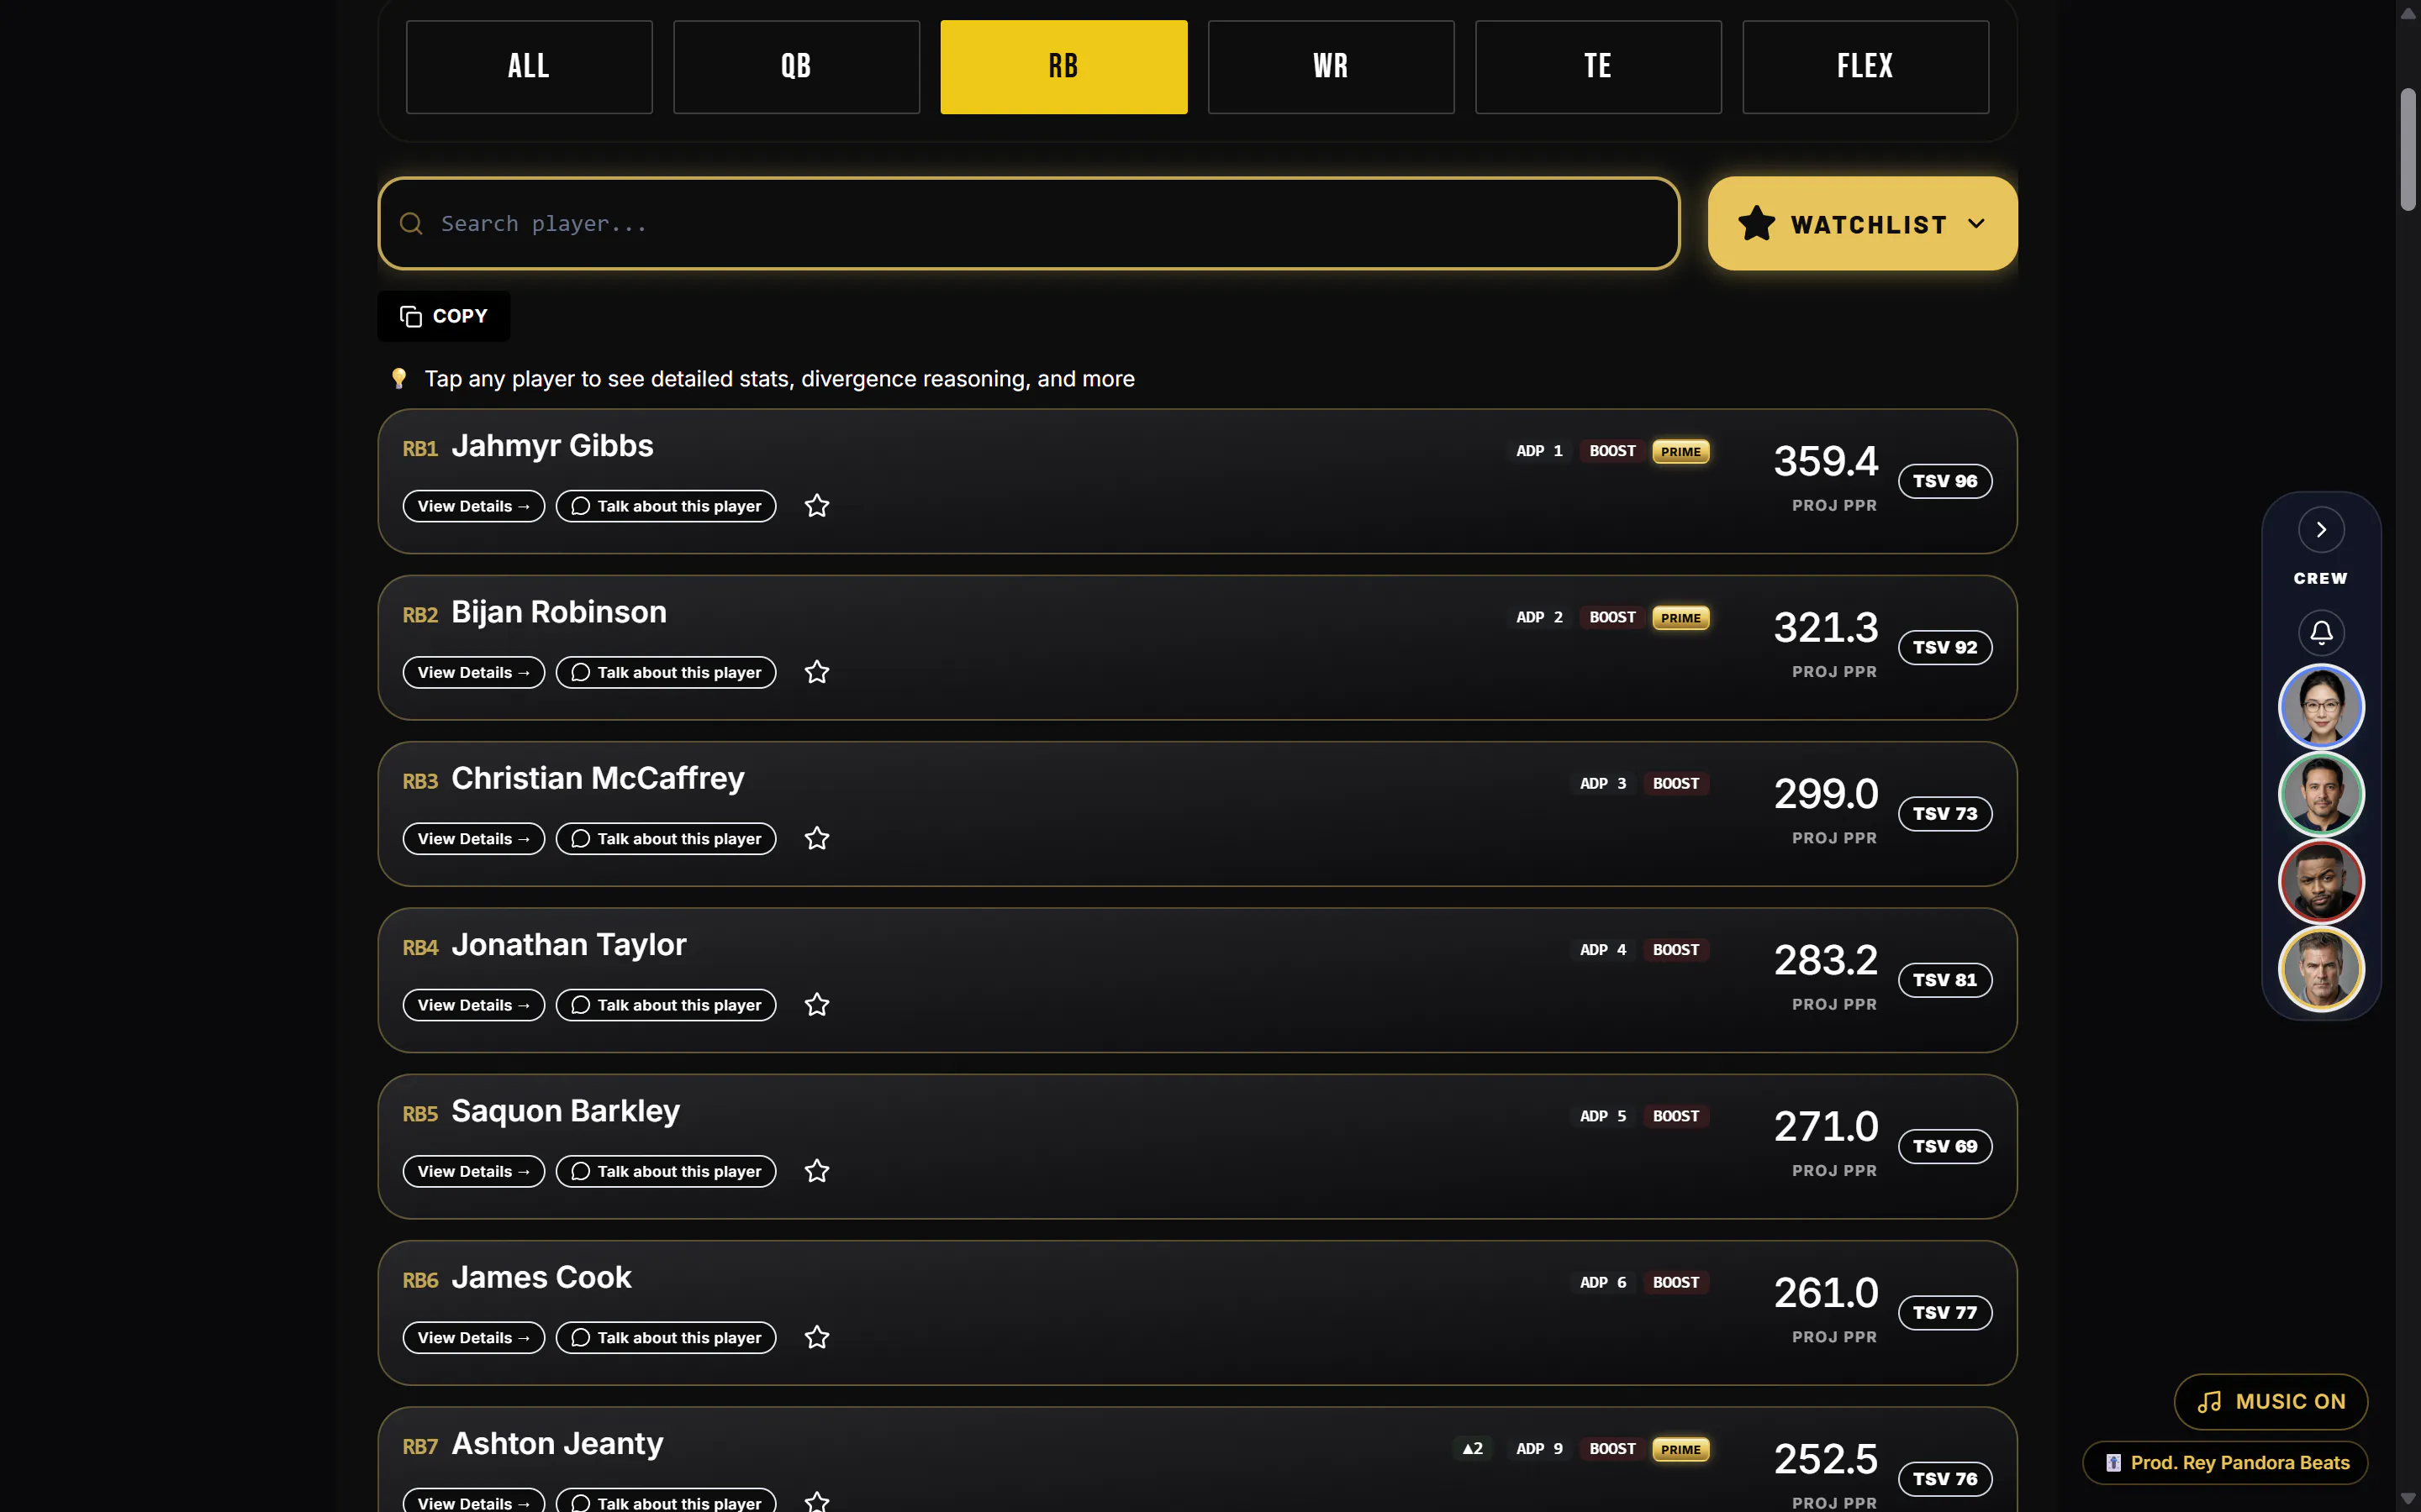2421x1512 pixels.
Task: Talk about Bijan Robinson
Action: 665,672
